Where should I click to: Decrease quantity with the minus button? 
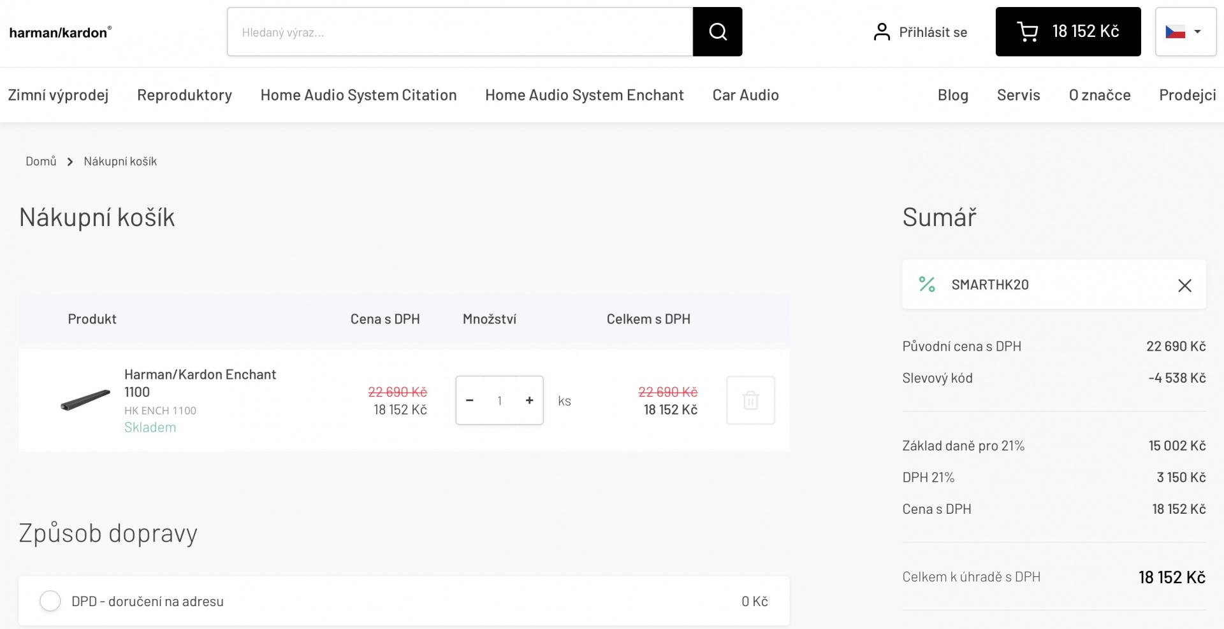470,400
